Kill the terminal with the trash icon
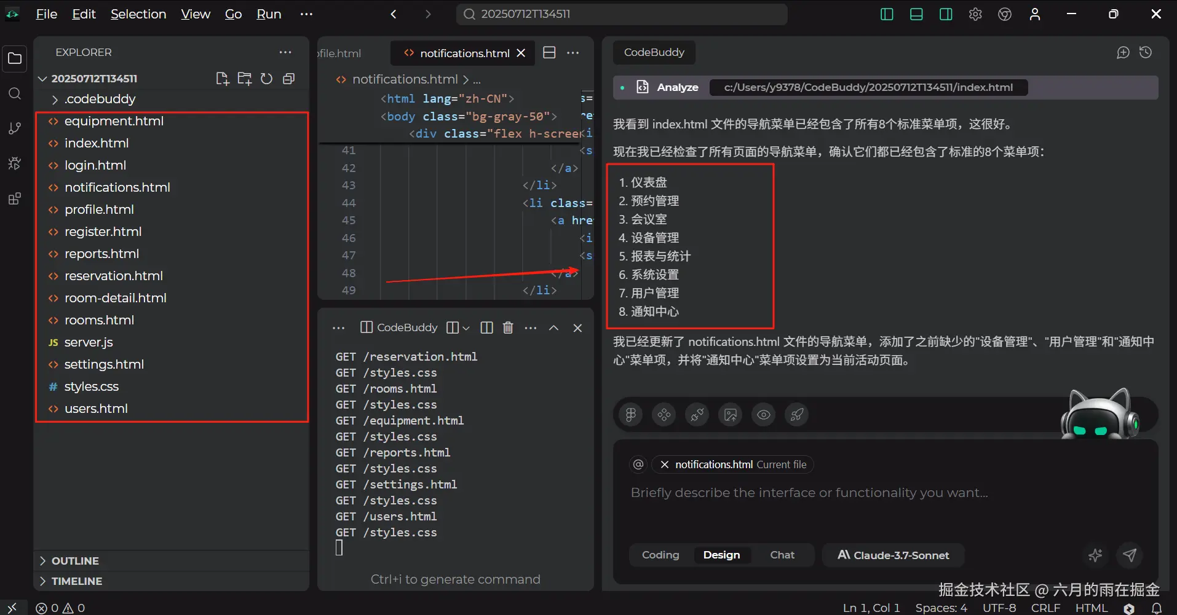Screen dimensions: 1177x615 (x=508, y=327)
